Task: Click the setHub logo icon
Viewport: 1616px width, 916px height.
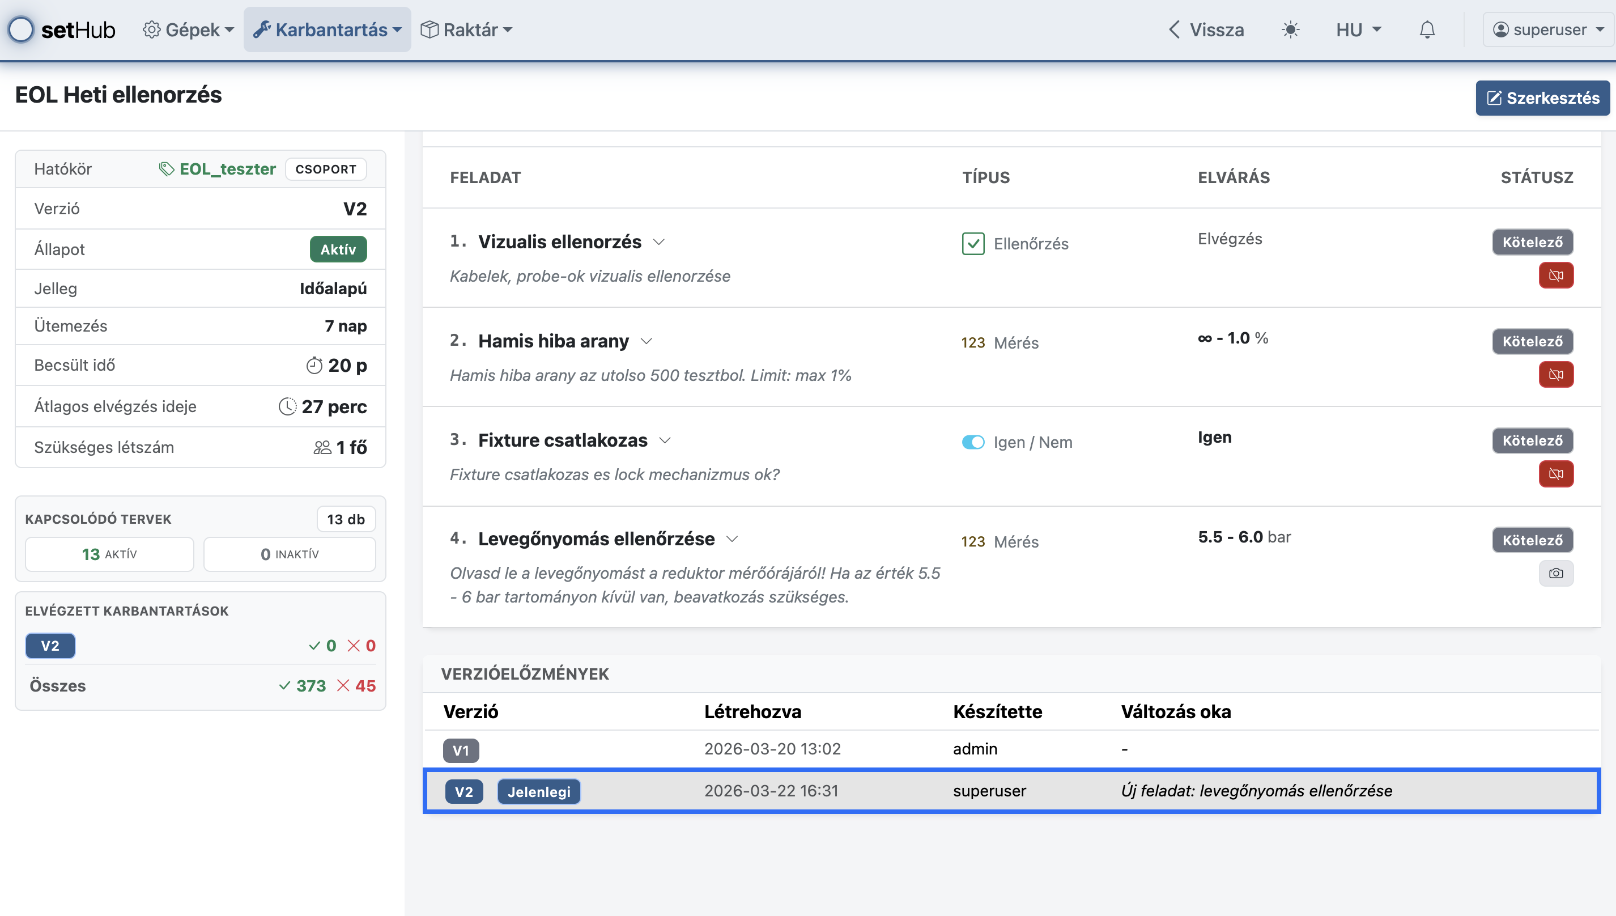Action: pyautogui.click(x=22, y=29)
